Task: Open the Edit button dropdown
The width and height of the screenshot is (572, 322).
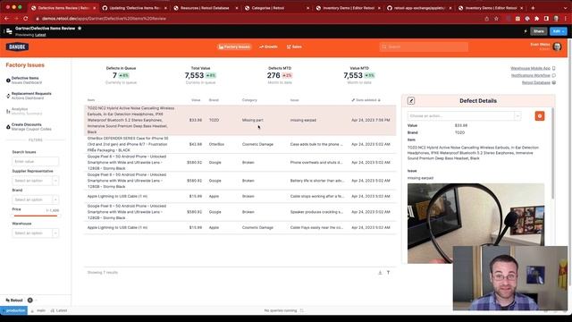Action: coord(558,31)
